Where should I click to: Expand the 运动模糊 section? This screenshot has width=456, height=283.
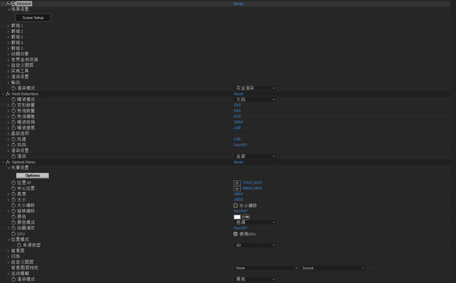pyautogui.click(x=8, y=273)
